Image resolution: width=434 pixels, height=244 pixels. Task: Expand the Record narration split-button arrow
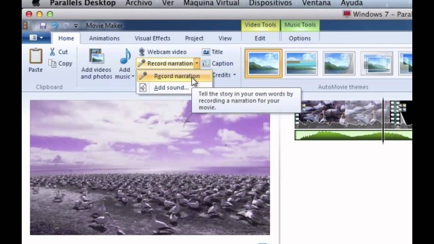pyautogui.click(x=197, y=63)
